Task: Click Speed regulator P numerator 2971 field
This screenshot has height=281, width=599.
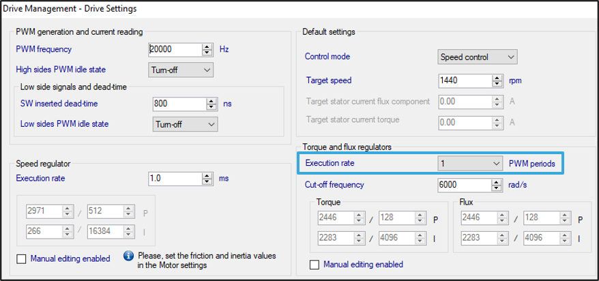Action: pyautogui.click(x=44, y=211)
